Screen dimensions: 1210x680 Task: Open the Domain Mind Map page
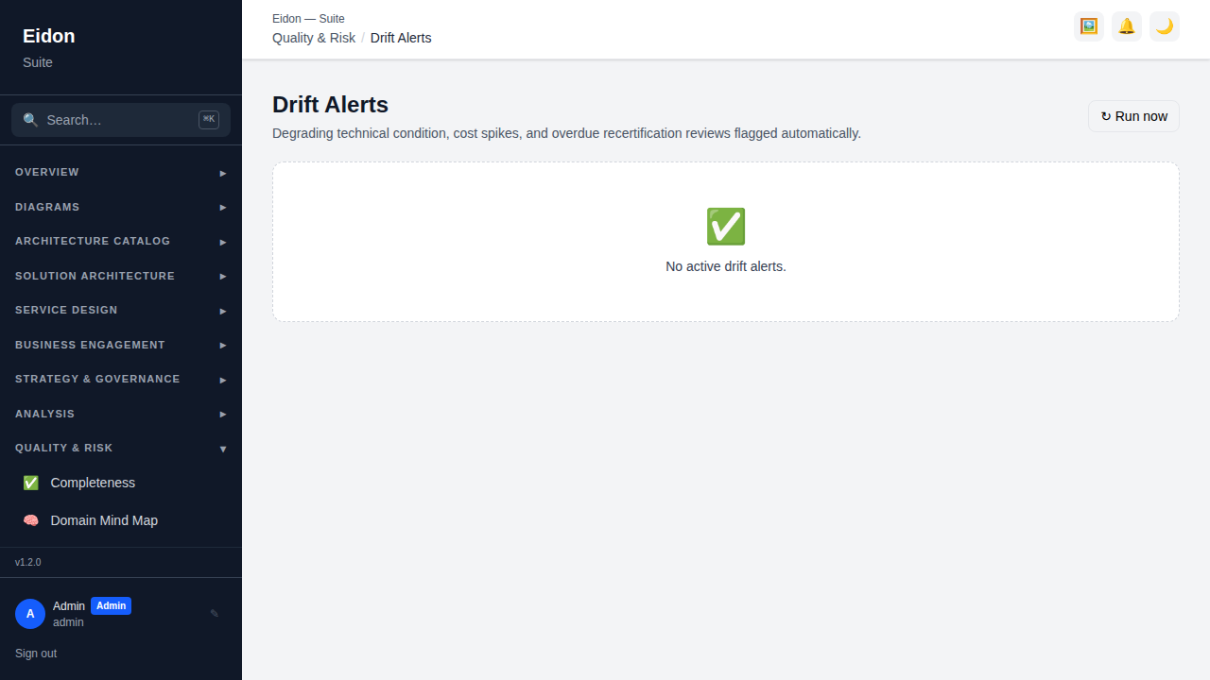pyautogui.click(x=121, y=520)
